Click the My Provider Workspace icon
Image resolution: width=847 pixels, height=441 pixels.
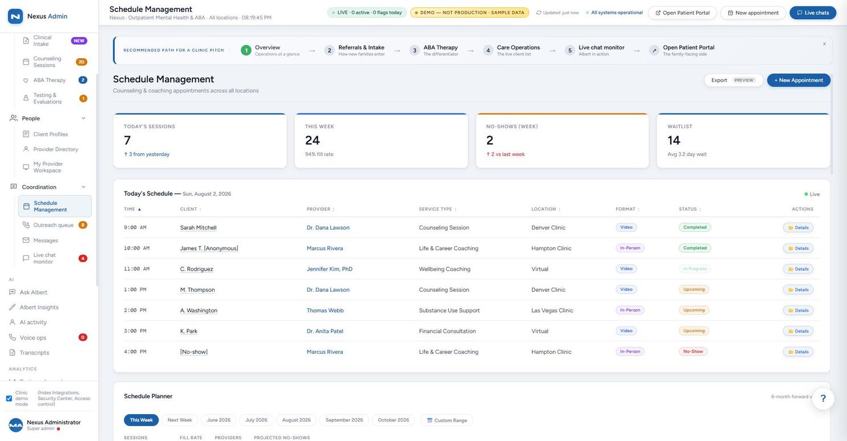point(26,167)
